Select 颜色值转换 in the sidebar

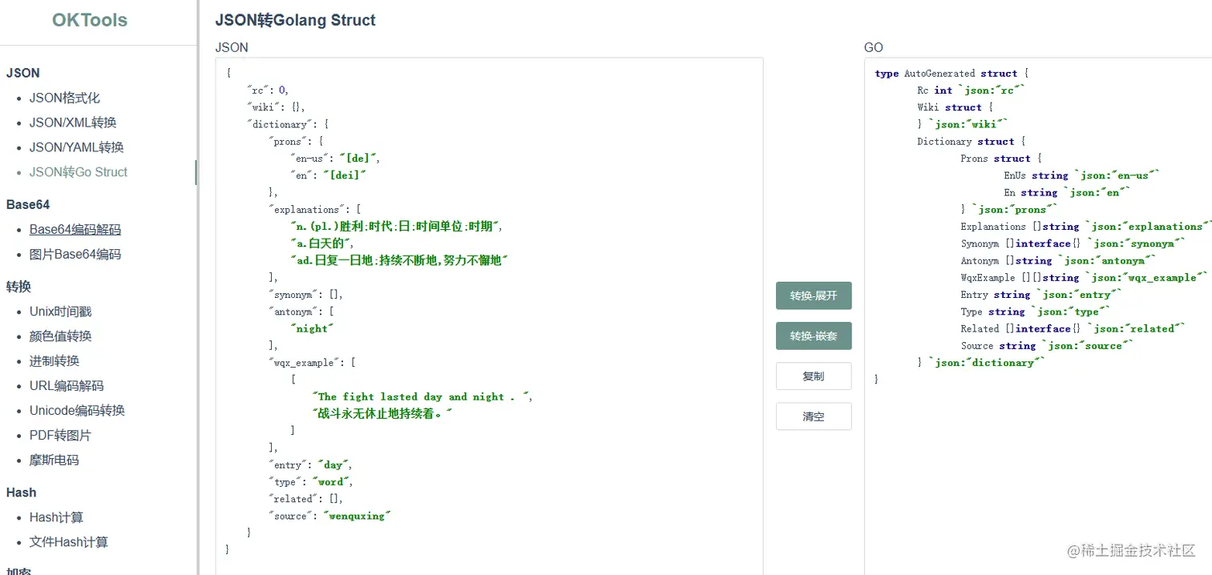click(x=61, y=336)
